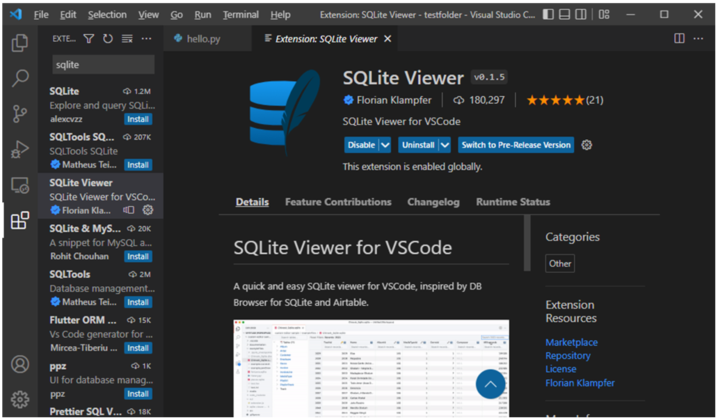Viewport: 718px width, 420px height.
Task: Open the Source Control view
Action: click(x=20, y=113)
